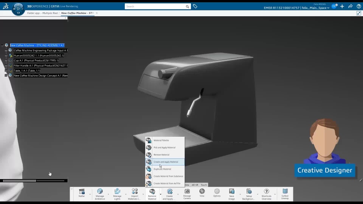Expand New Coffee Machine Design Concept node
The image size is (363, 204).
6,76
